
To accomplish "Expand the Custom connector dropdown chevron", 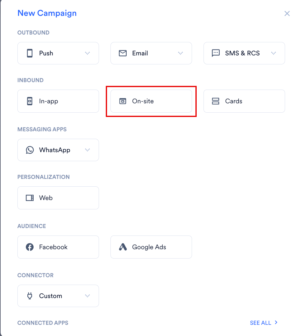I will click(x=87, y=296).
